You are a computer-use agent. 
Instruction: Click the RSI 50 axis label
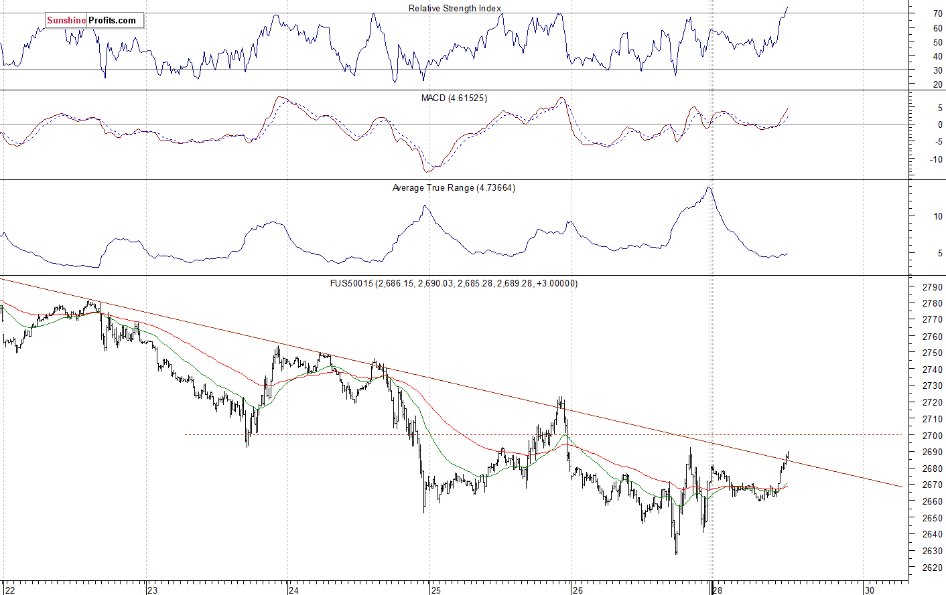point(937,42)
